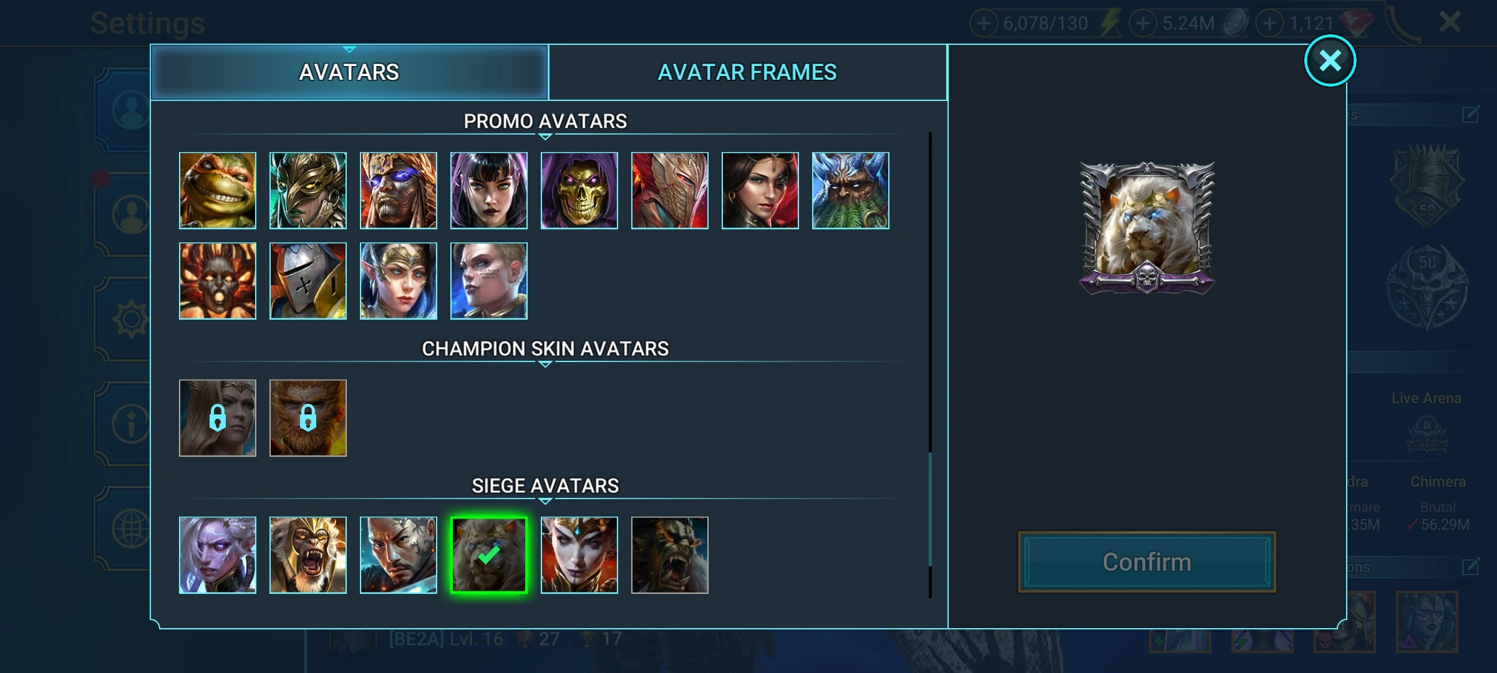Collapse the Promo Avatars section

click(545, 136)
